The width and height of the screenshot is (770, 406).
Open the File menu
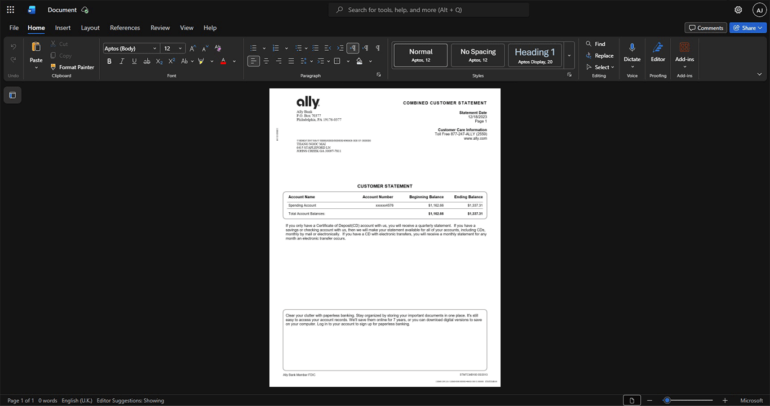(x=14, y=28)
